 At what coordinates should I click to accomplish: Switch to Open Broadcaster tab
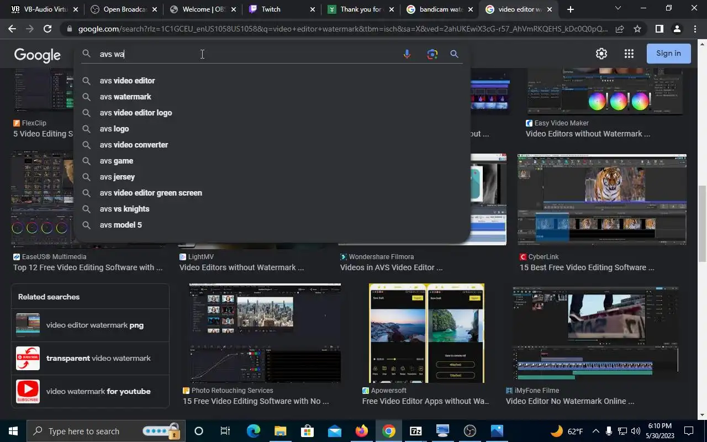point(124,9)
